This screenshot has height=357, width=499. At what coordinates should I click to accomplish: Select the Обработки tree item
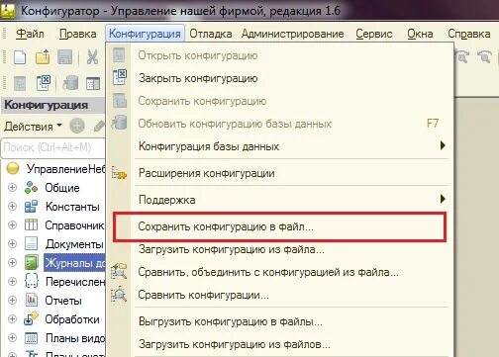72,319
